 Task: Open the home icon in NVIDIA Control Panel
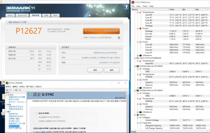(20, 90)
